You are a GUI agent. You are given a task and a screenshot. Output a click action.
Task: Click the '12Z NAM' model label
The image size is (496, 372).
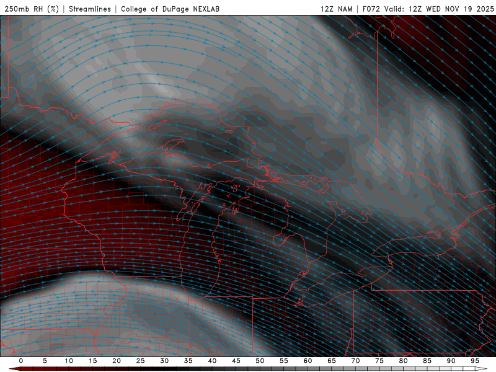coord(336,9)
